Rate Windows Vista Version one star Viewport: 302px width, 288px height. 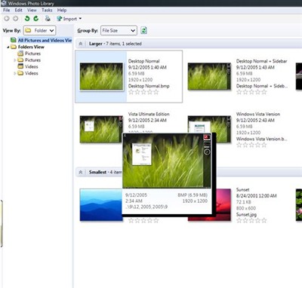pyautogui.click(x=239, y=145)
